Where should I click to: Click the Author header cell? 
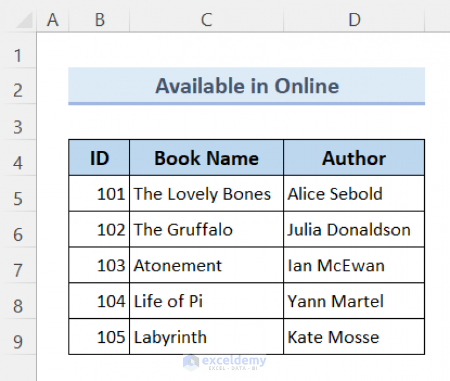click(354, 158)
